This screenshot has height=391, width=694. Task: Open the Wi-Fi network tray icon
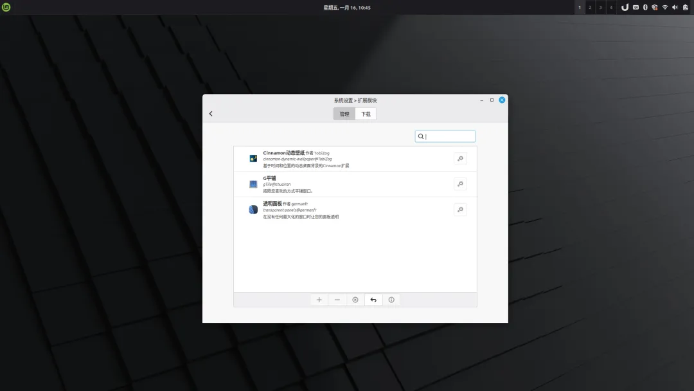click(x=665, y=7)
